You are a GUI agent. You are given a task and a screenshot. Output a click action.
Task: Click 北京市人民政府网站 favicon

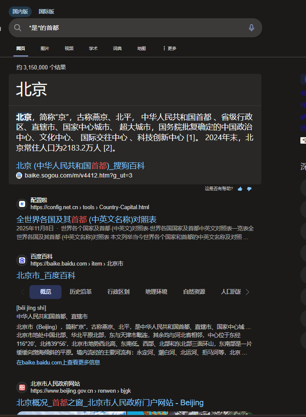coord(22,387)
